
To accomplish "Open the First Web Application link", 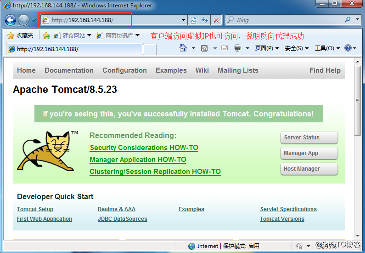I will point(45,218).
